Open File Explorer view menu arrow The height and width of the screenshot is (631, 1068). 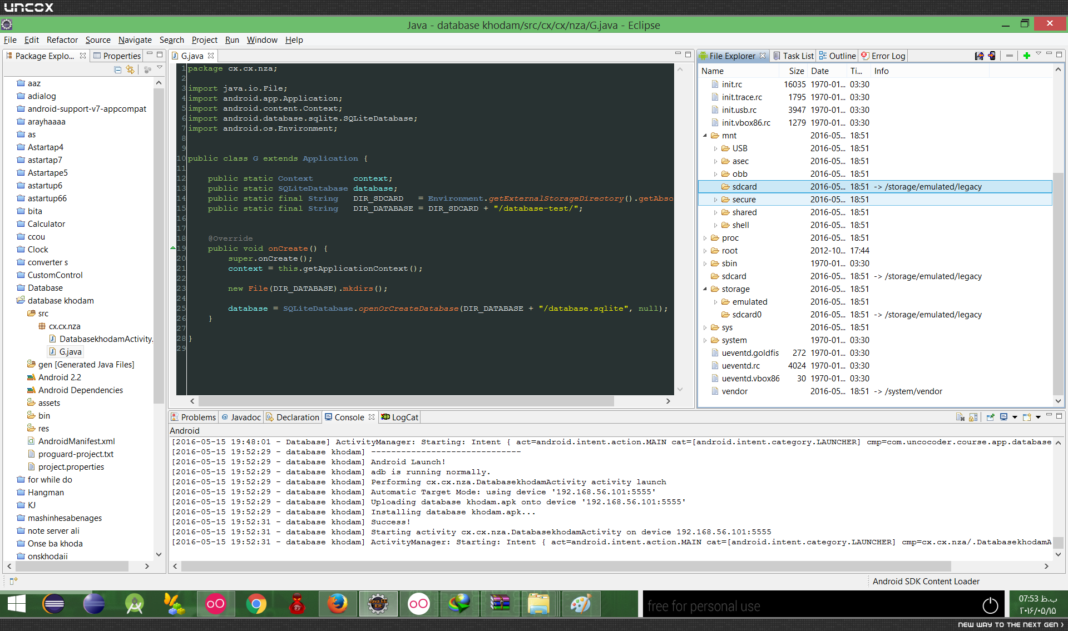coord(1038,54)
